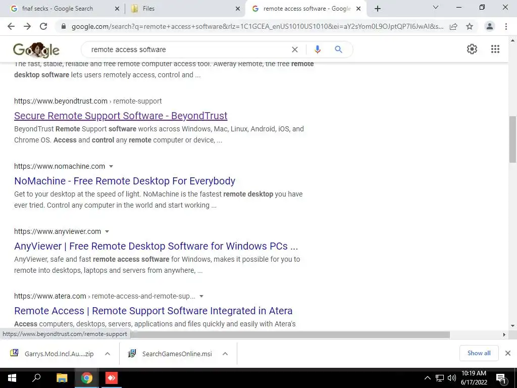Viewport: 517px width, 388px height.
Task: Open Google quick settings gear
Action: [x=472, y=49]
